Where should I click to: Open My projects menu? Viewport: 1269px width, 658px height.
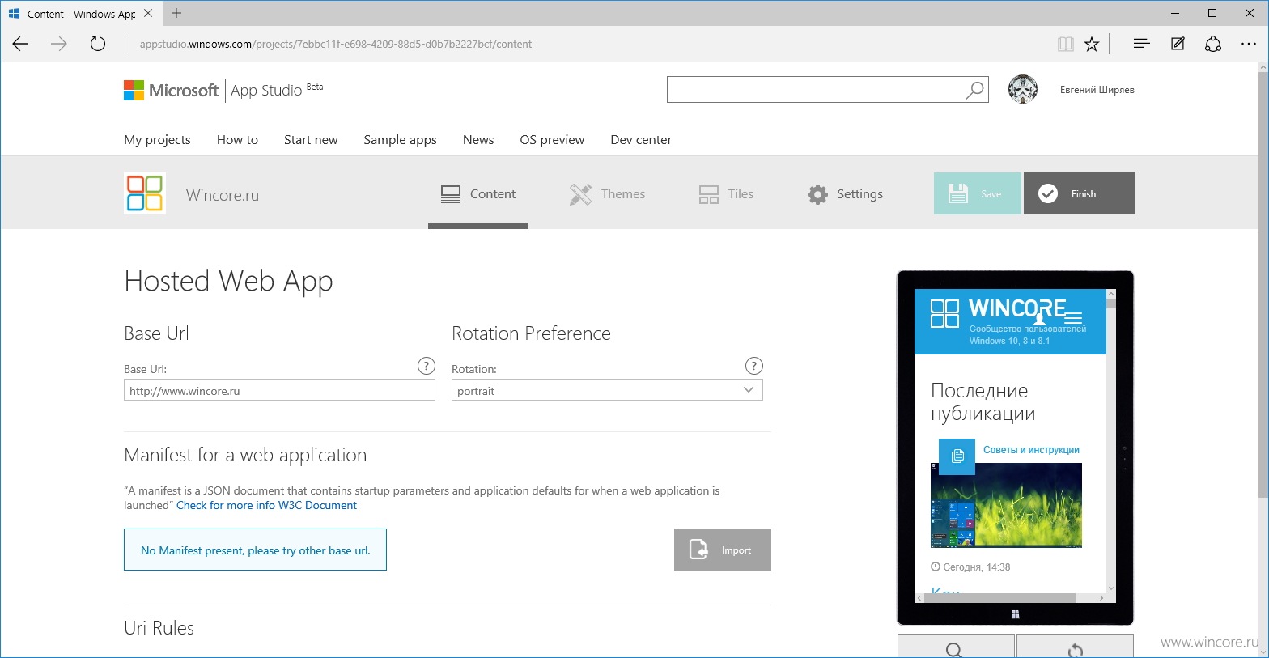click(157, 139)
